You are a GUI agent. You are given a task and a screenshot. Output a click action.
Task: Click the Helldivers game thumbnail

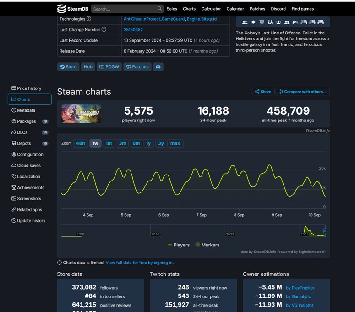(82, 114)
